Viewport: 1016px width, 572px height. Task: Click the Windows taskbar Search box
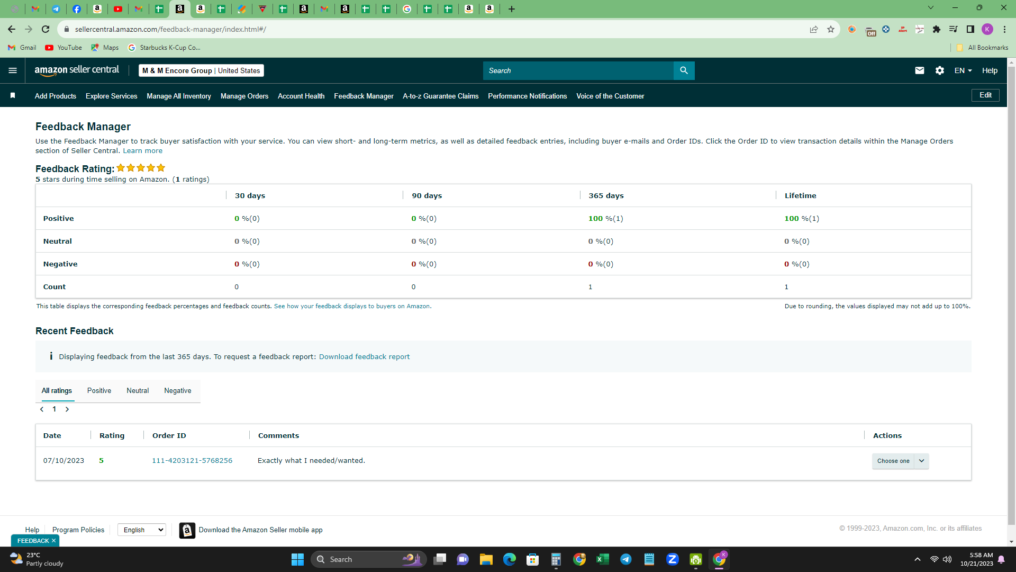369,559
